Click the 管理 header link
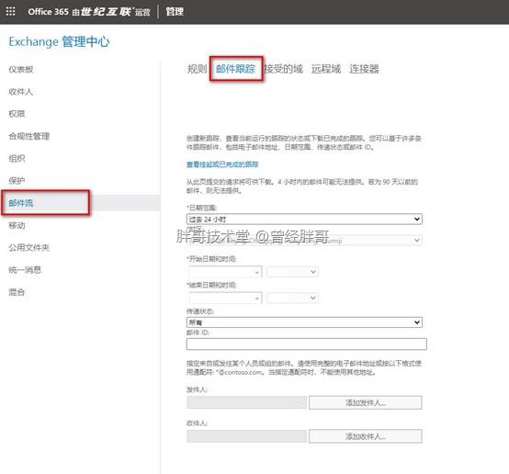 175,12
